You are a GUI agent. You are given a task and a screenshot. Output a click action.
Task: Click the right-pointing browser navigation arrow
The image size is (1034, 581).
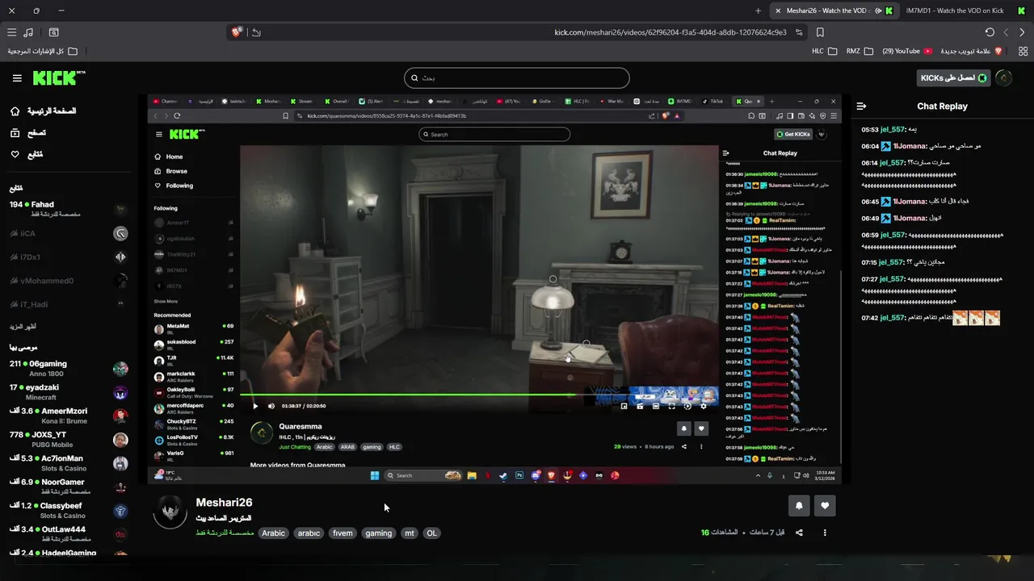pos(1022,32)
